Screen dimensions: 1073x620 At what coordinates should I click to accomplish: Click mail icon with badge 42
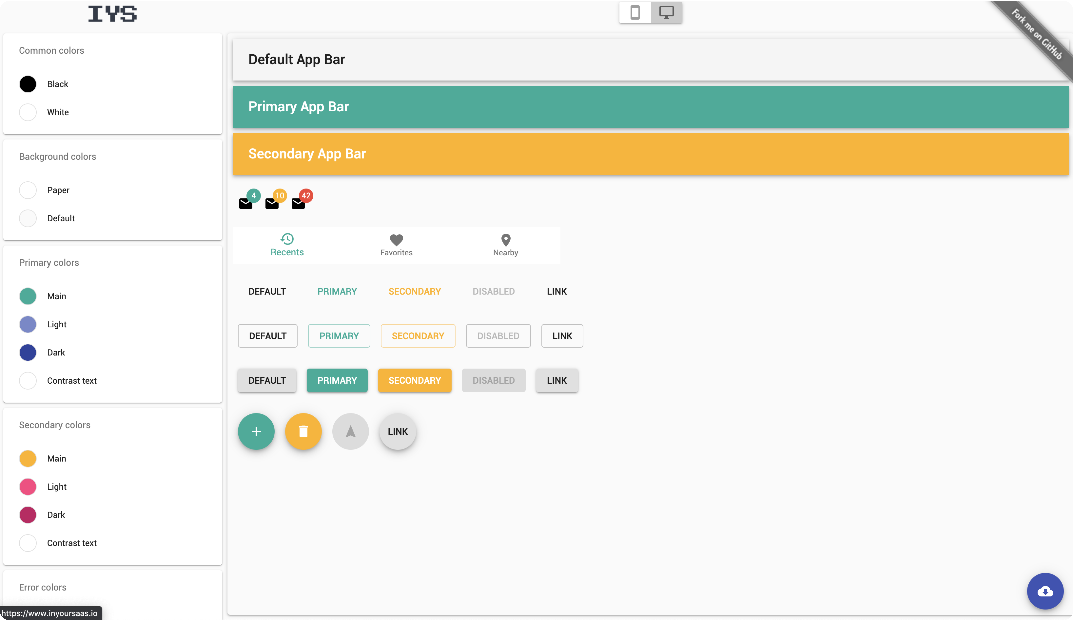(298, 204)
